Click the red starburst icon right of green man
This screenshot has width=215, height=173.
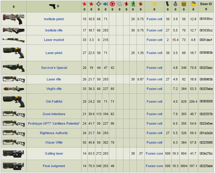pyautogui.click(x=141, y=4)
